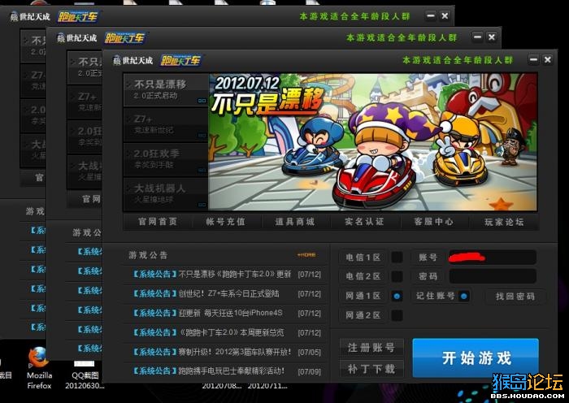The height and width of the screenshot is (403, 569).
Task: Click the 2012.07.12 不只是漂移 banner image
Action: 372,142
